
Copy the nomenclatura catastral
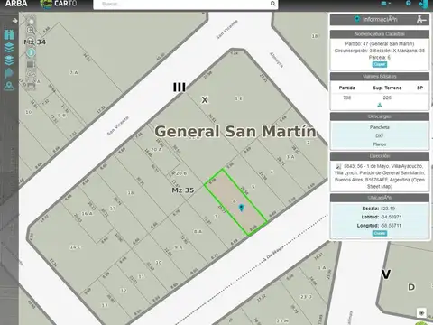pyautogui.click(x=380, y=64)
